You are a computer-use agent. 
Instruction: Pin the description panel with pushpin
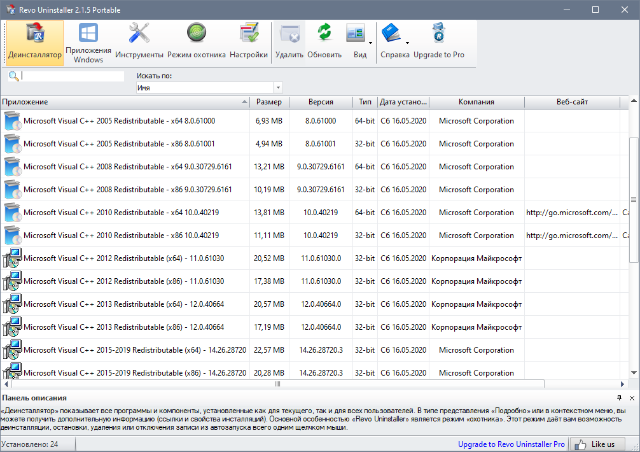620,398
